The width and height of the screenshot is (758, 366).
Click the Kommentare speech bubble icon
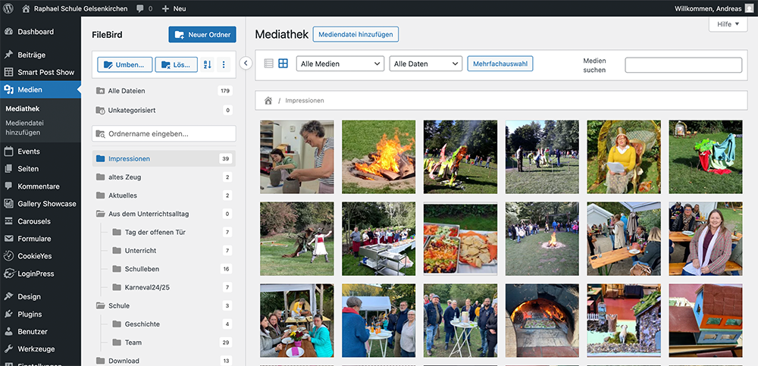click(x=8, y=186)
